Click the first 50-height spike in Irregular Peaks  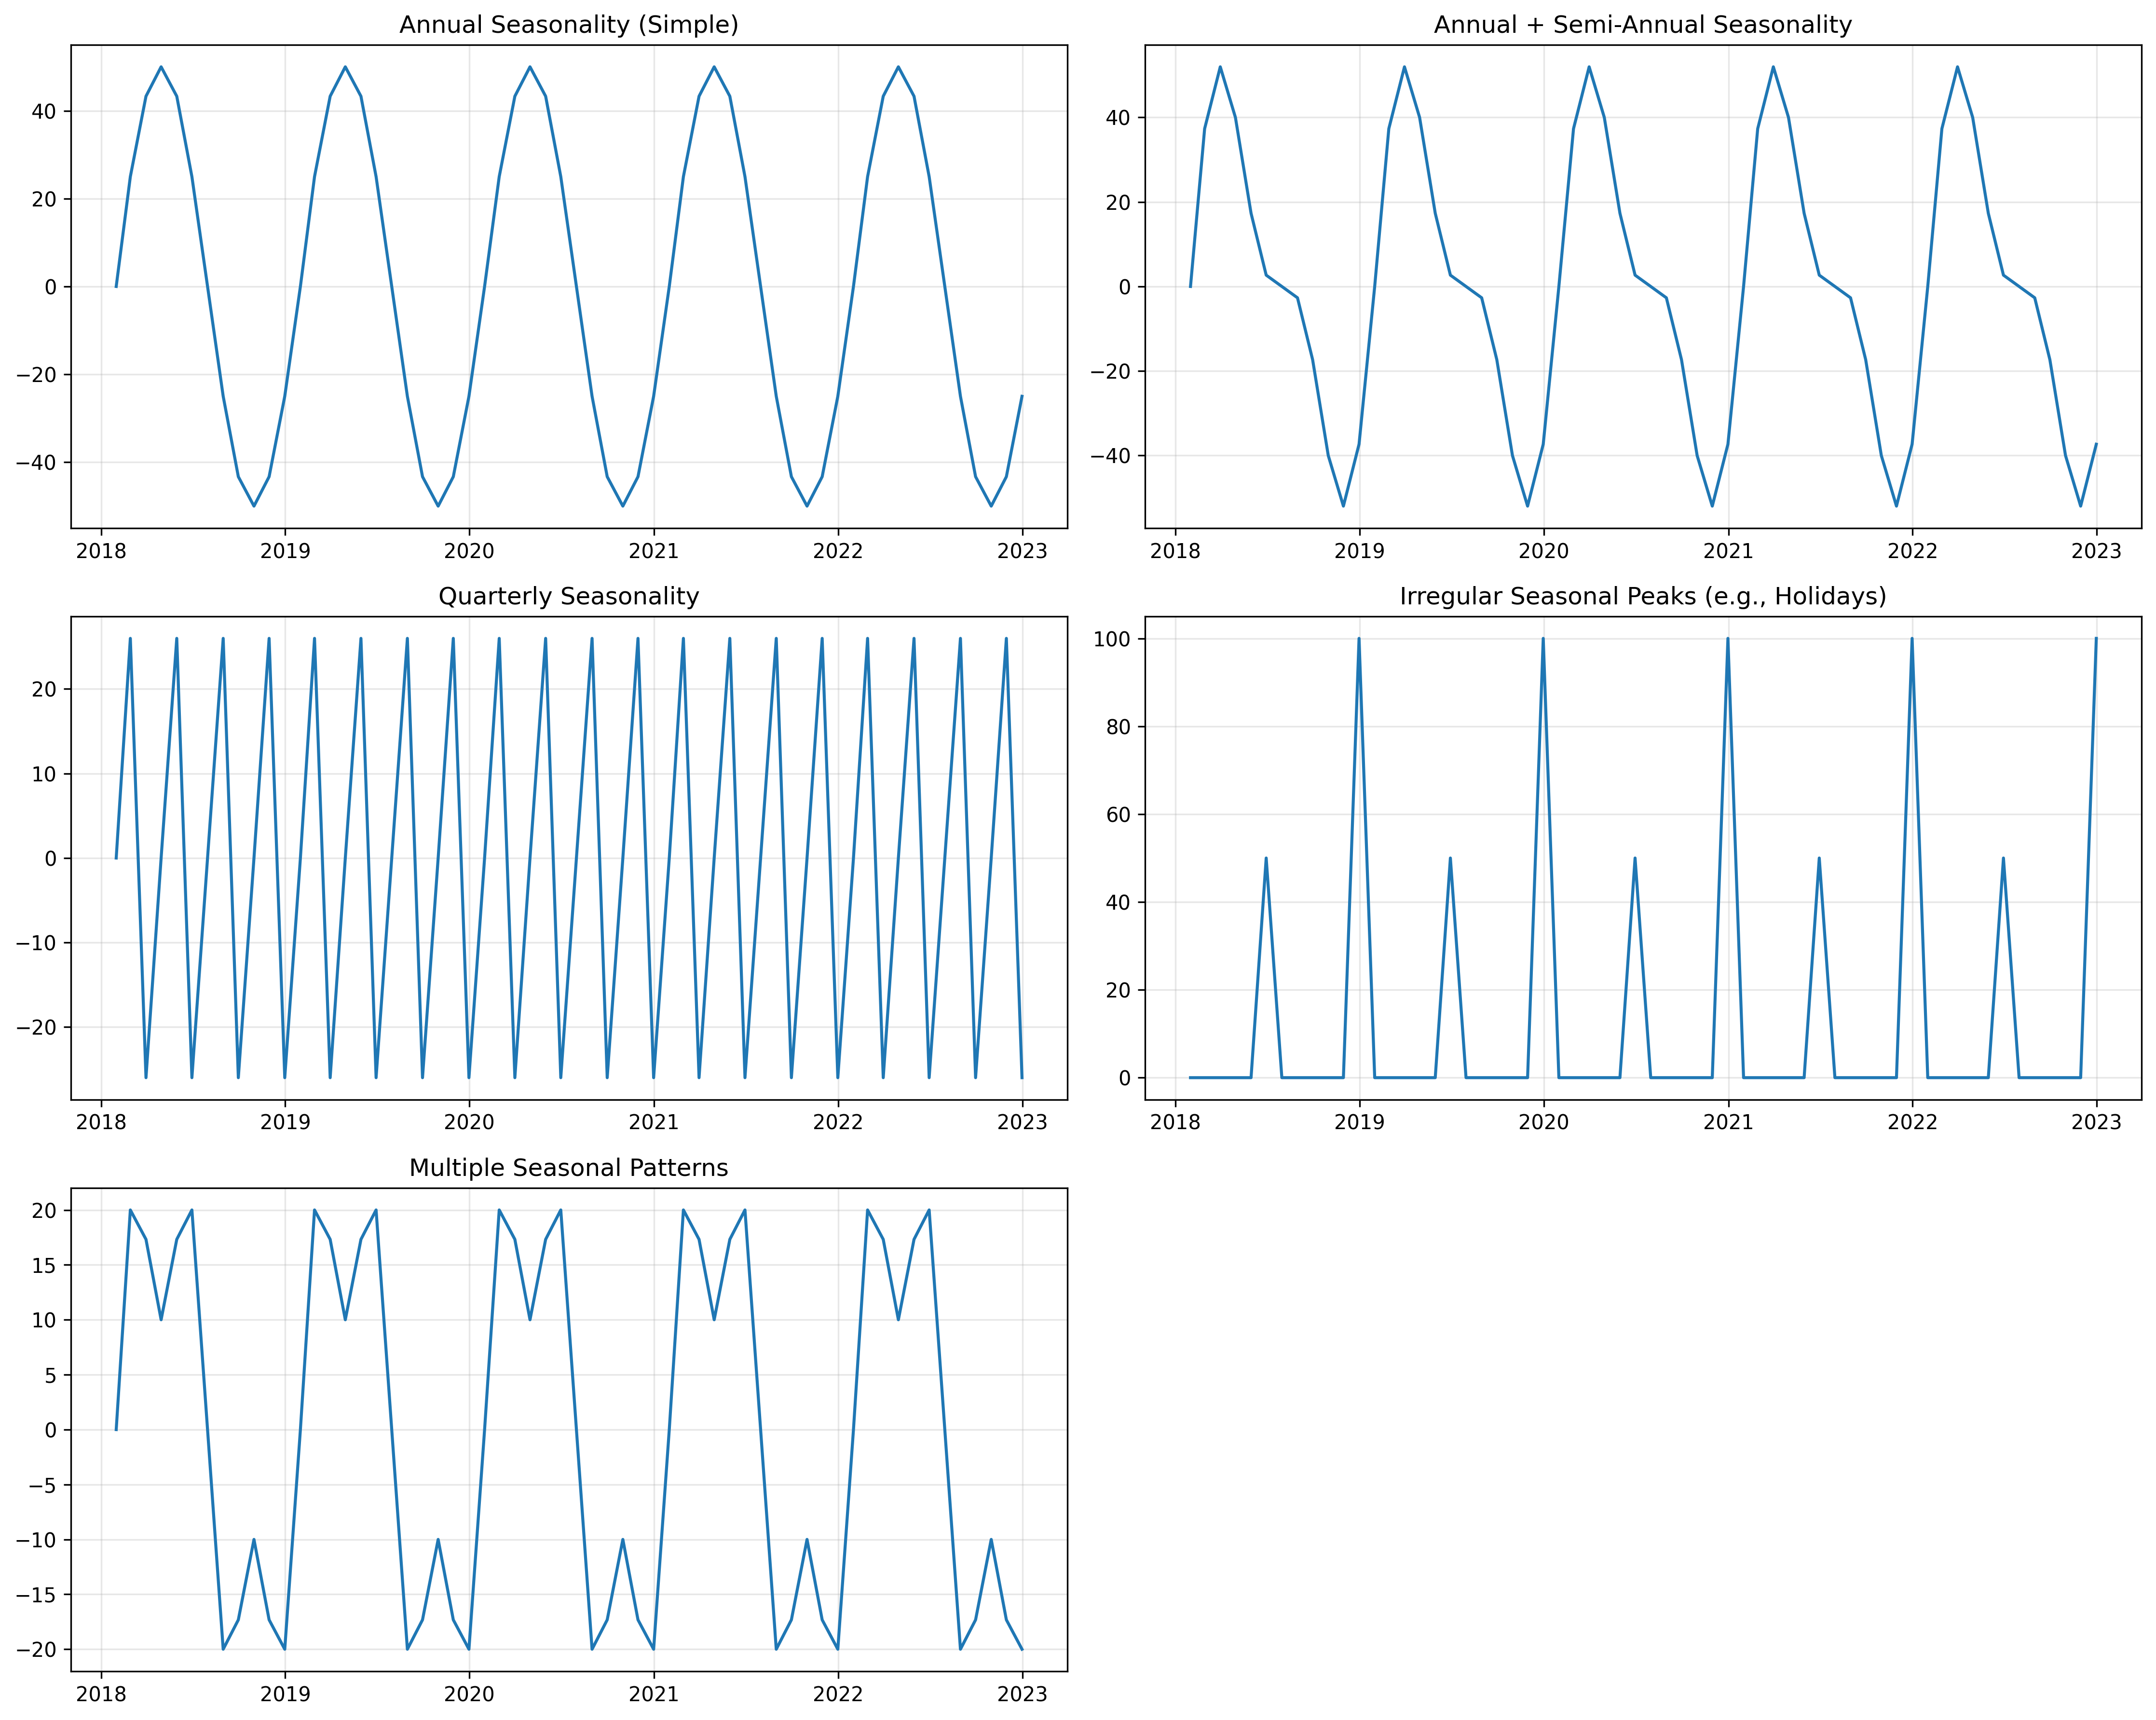pos(1266,859)
